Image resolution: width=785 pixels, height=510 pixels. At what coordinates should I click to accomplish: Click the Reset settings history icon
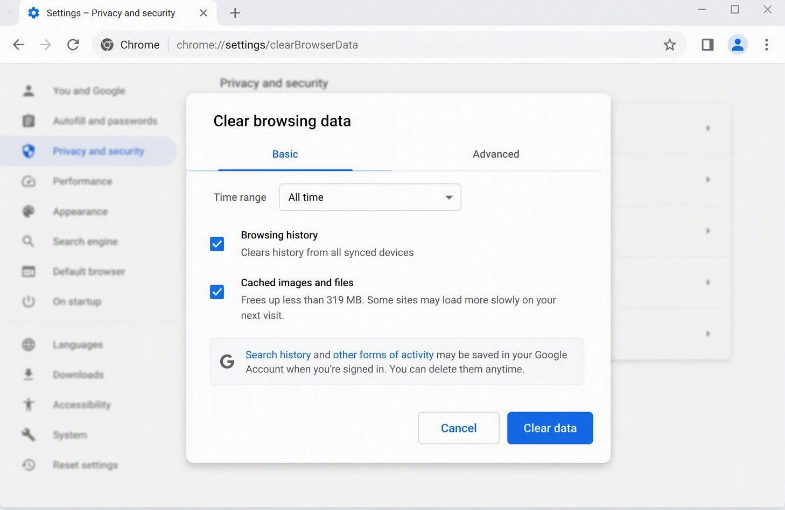[x=29, y=465]
